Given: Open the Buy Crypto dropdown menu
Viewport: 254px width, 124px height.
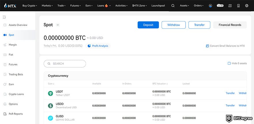Looking at the screenshot, I should tap(30, 6).
